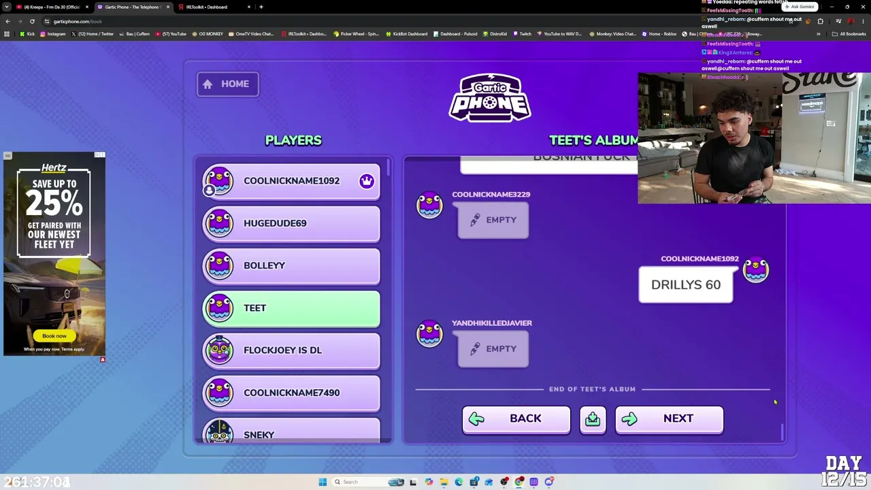
Task: Select player SNEKY
Action: (291, 431)
